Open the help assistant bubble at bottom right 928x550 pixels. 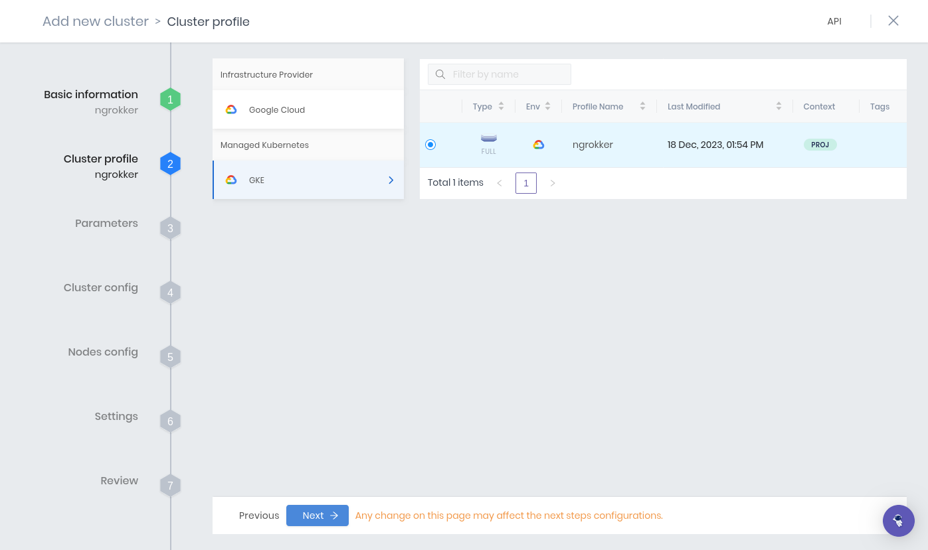pos(899,521)
